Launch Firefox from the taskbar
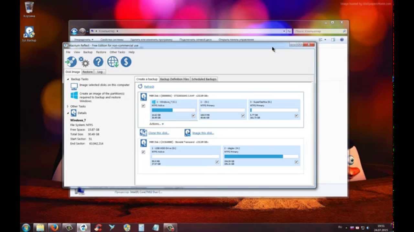The width and height of the screenshot is (414, 232). click(54, 227)
